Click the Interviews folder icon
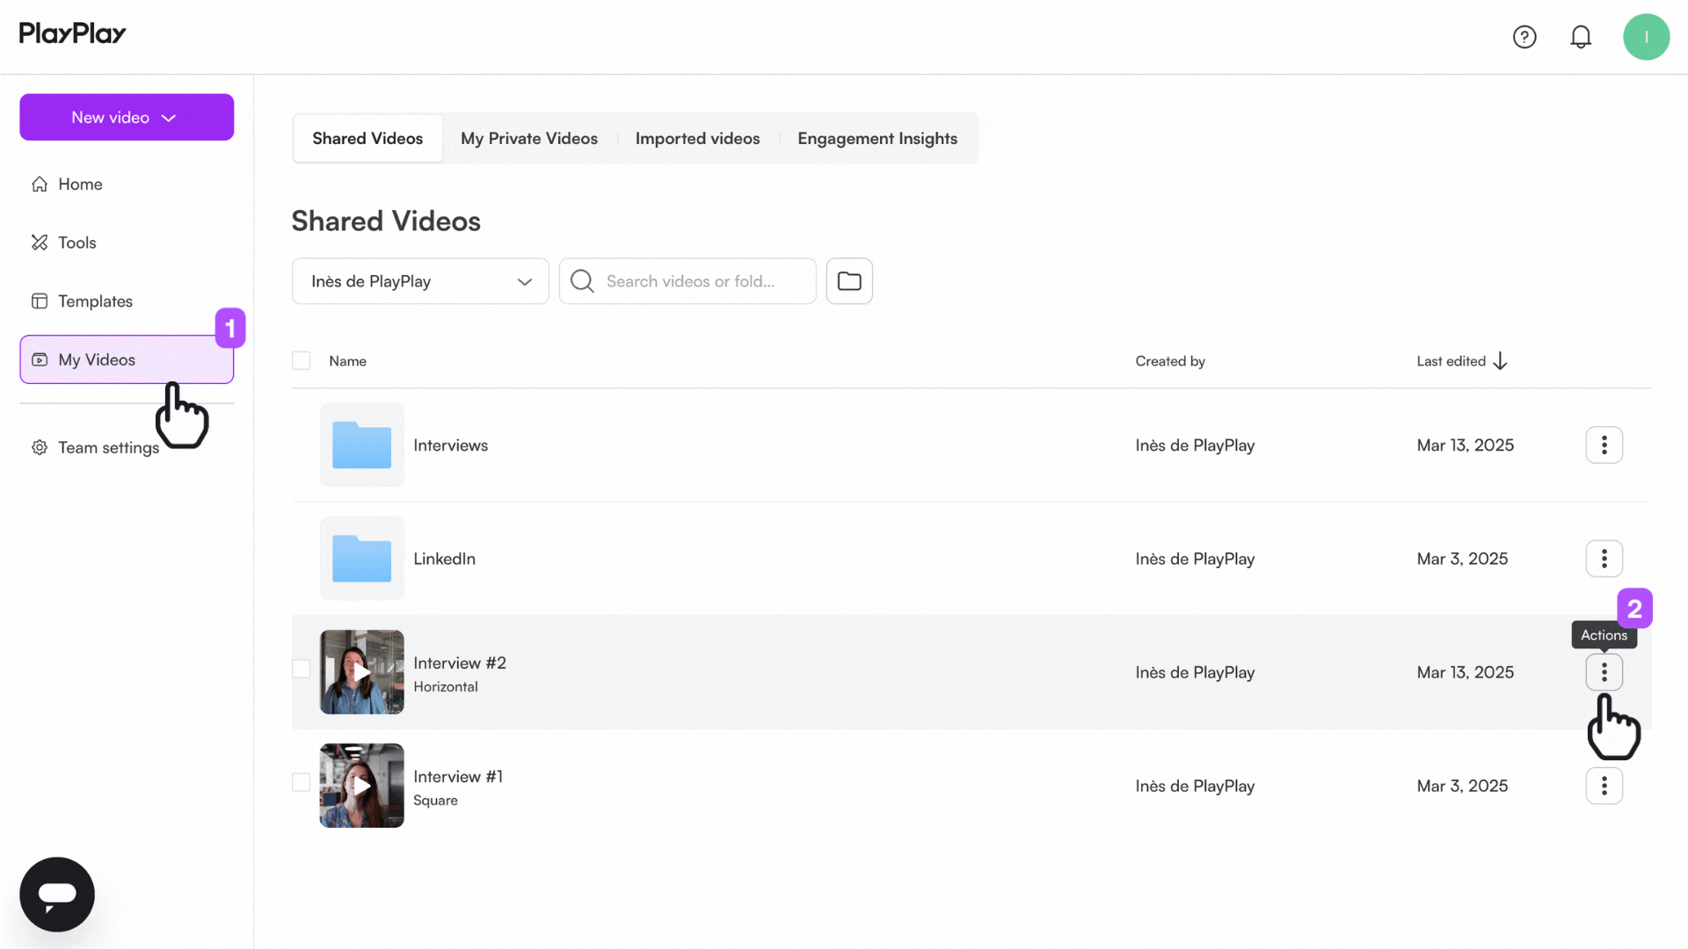 361,446
